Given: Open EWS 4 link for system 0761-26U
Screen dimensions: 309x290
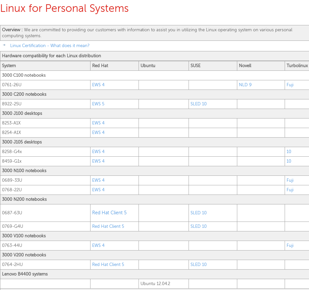Looking at the screenshot, I should (x=98, y=85).
